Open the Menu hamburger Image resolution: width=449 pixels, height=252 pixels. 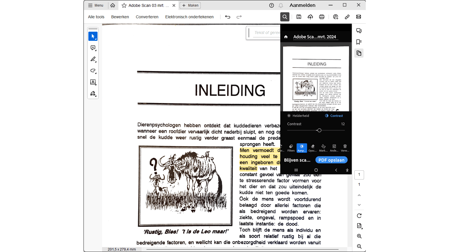[x=96, y=5]
